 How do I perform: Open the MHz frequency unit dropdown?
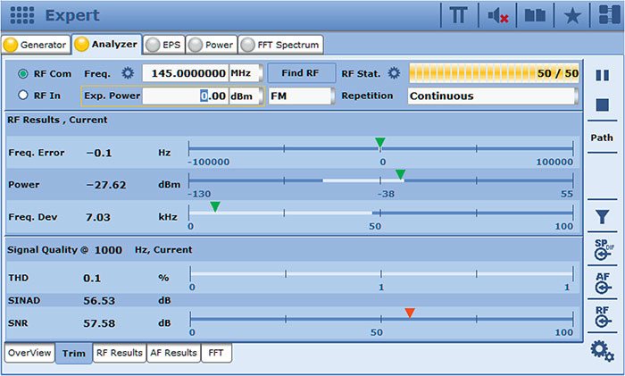point(245,73)
